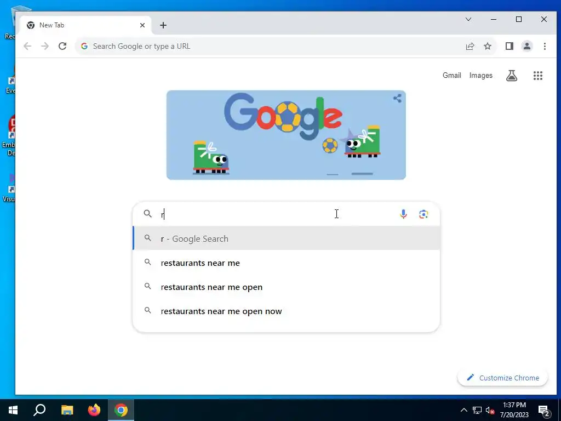Open Windows taskbar search

(39, 410)
